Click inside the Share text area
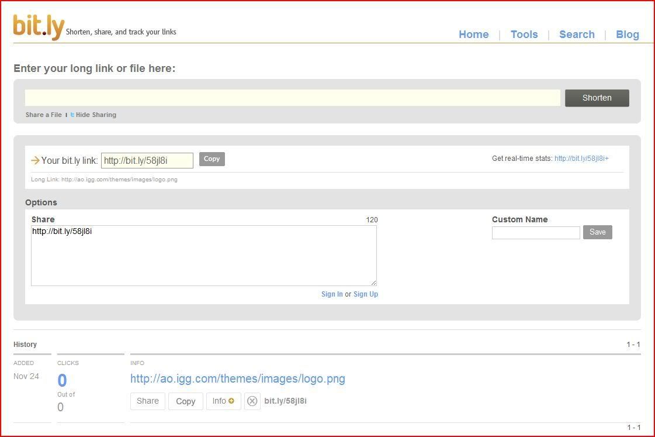 click(x=204, y=256)
